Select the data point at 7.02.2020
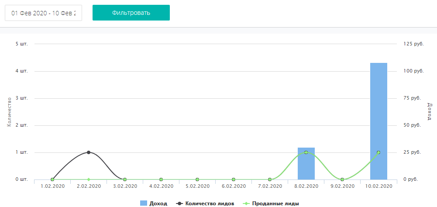This screenshot has height=207, width=437. click(270, 179)
